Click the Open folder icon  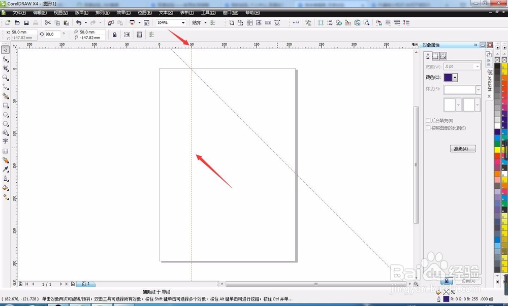coord(17,23)
